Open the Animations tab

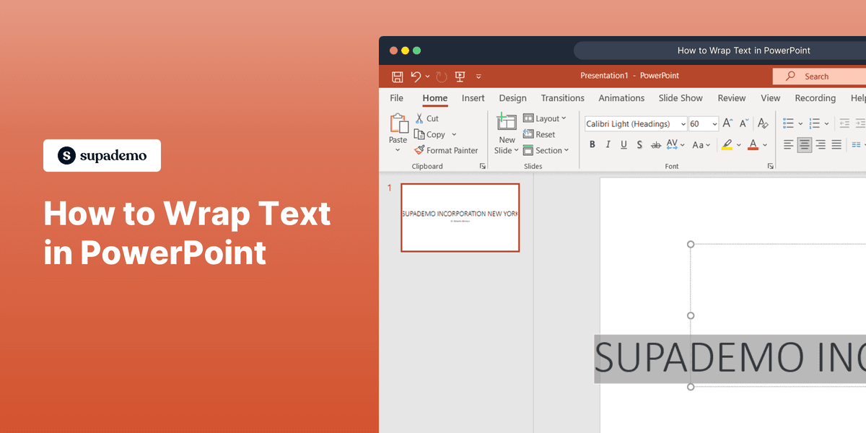[621, 98]
